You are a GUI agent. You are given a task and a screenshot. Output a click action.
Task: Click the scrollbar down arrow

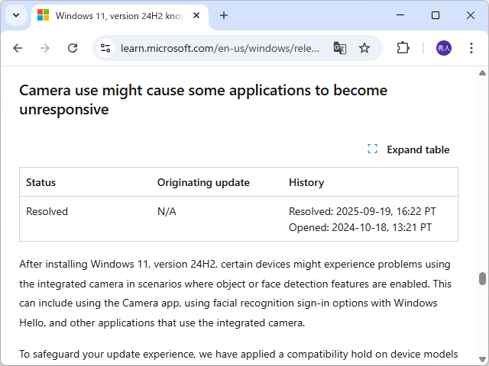(x=482, y=359)
